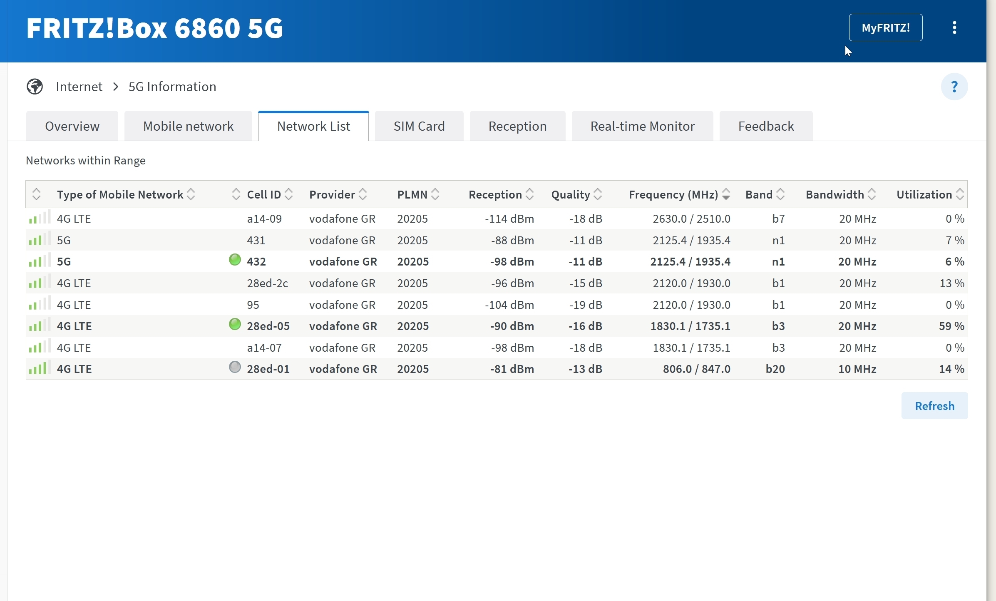Screen dimensions: 996x601
Task: Click the signal bars icon in the cell 95 row
Action: (40, 303)
